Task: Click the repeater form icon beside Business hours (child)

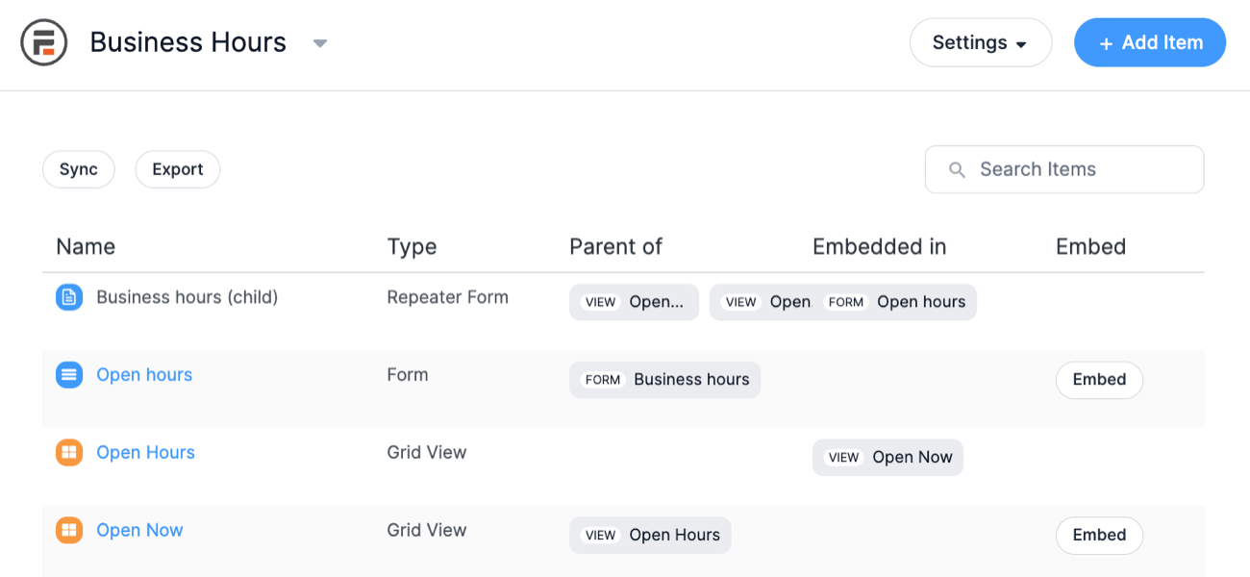Action: (69, 297)
